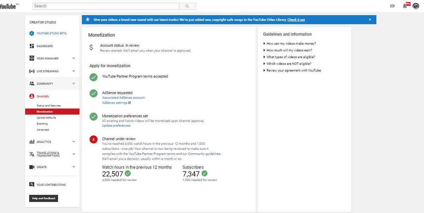The image size is (424, 213).
Task: Follow the 'Check it out' banner link
Action: click(x=296, y=20)
